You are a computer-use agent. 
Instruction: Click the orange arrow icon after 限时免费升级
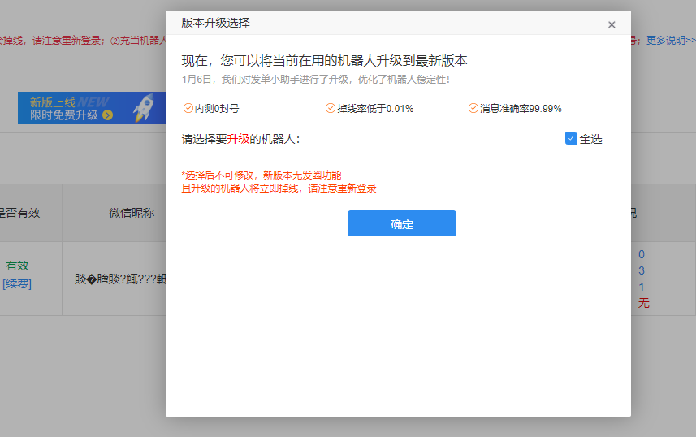point(107,115)
